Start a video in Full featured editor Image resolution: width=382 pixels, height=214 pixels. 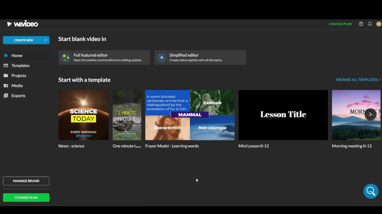104,57
